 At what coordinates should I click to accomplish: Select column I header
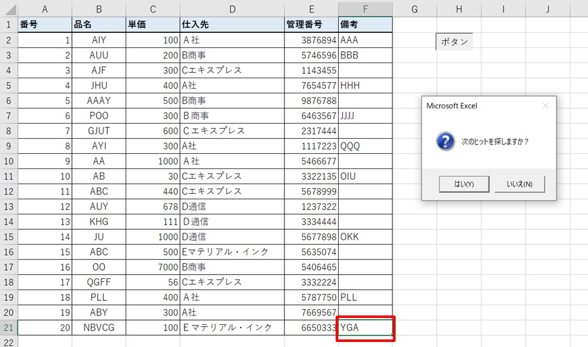point(503,9)
